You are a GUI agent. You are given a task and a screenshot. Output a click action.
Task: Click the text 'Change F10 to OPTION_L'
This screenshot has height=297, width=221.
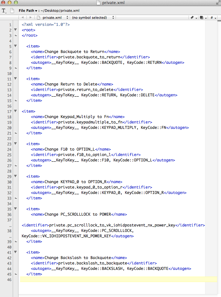pyautogui.click(x=70, y=149)
